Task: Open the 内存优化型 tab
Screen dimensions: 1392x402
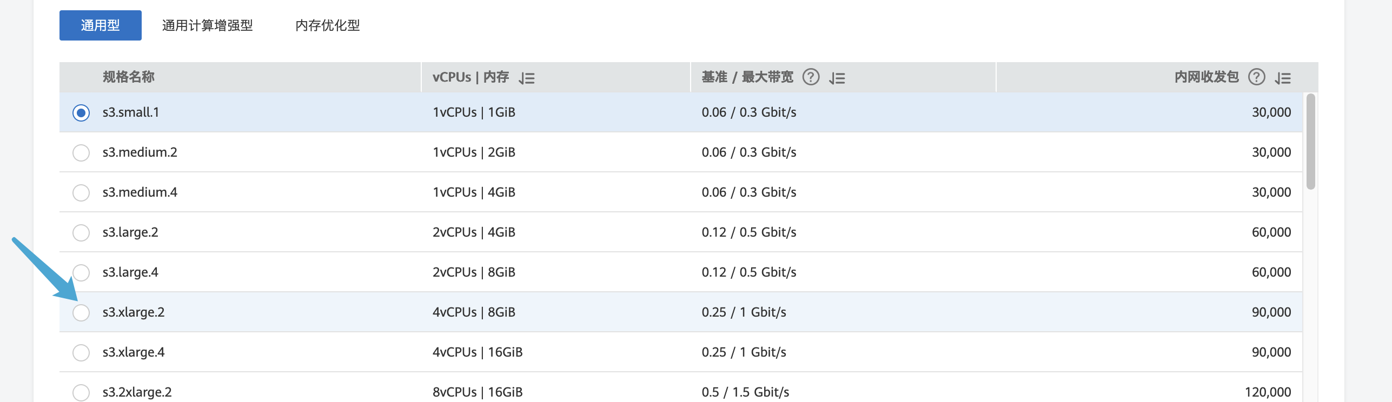Action: click(x=328, y=25)
